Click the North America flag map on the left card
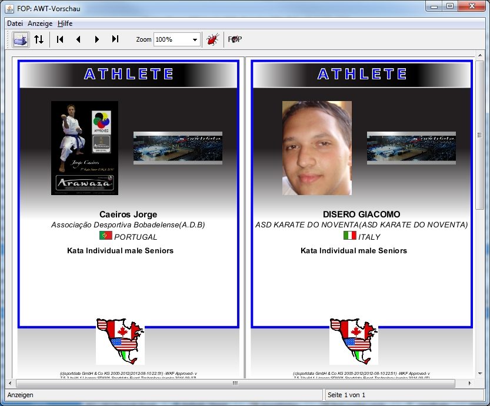The image size is (490, 406). click(x=121, y=341)
